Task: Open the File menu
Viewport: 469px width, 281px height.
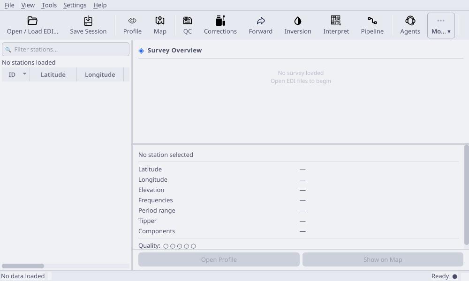Action: (x=9, y=5)
